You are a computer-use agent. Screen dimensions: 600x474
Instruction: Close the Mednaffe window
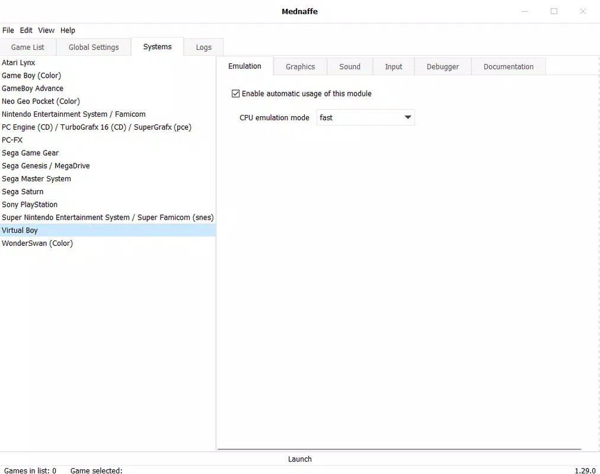point(582,11)
